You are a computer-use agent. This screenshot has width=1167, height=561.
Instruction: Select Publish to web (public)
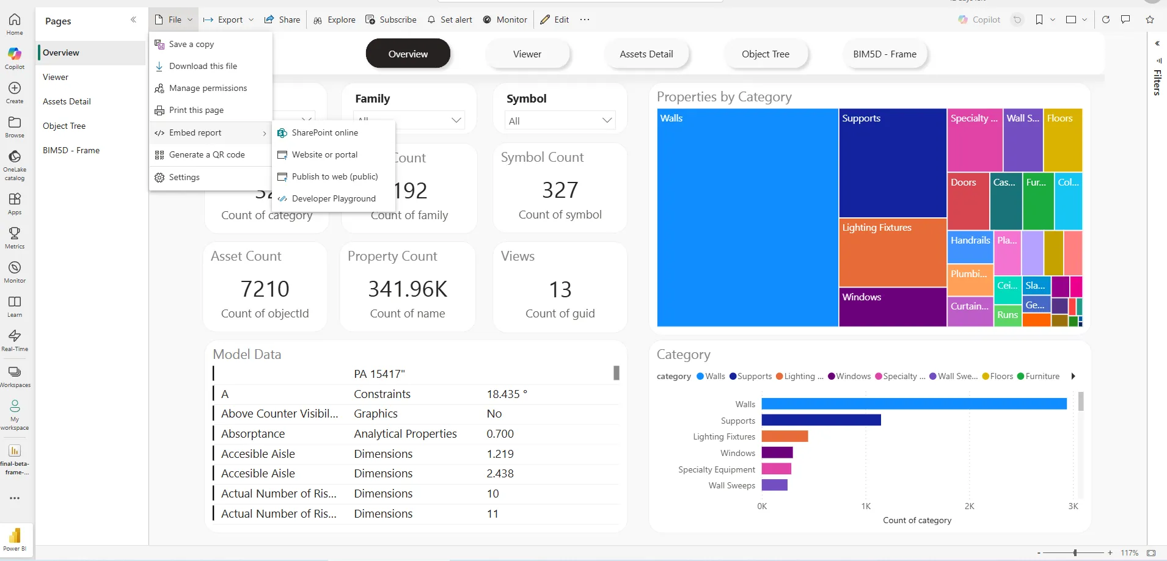(334, 176)
